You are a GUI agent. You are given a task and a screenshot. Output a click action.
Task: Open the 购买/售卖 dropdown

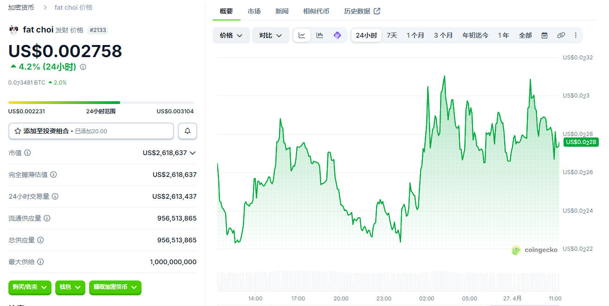point(30,287)
